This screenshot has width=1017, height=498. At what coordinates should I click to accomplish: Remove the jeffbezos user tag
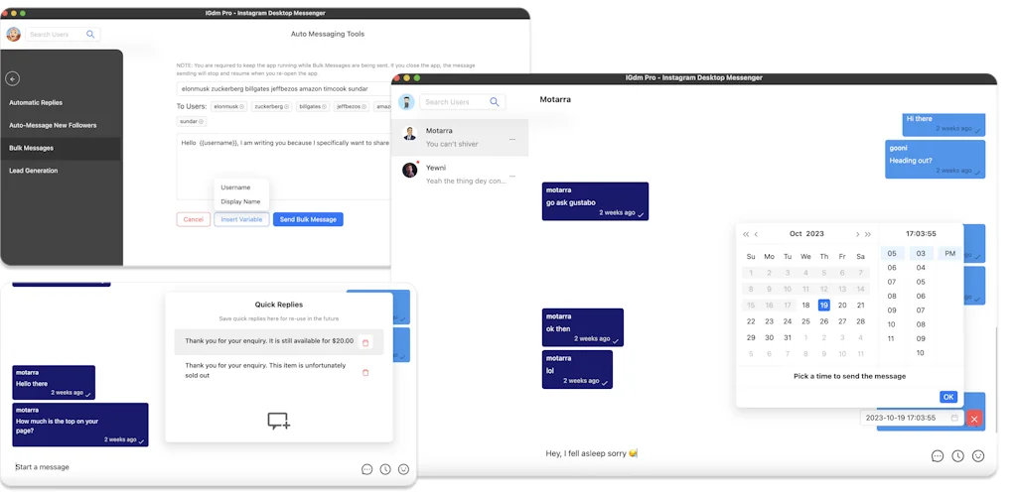tap(365, 106)
